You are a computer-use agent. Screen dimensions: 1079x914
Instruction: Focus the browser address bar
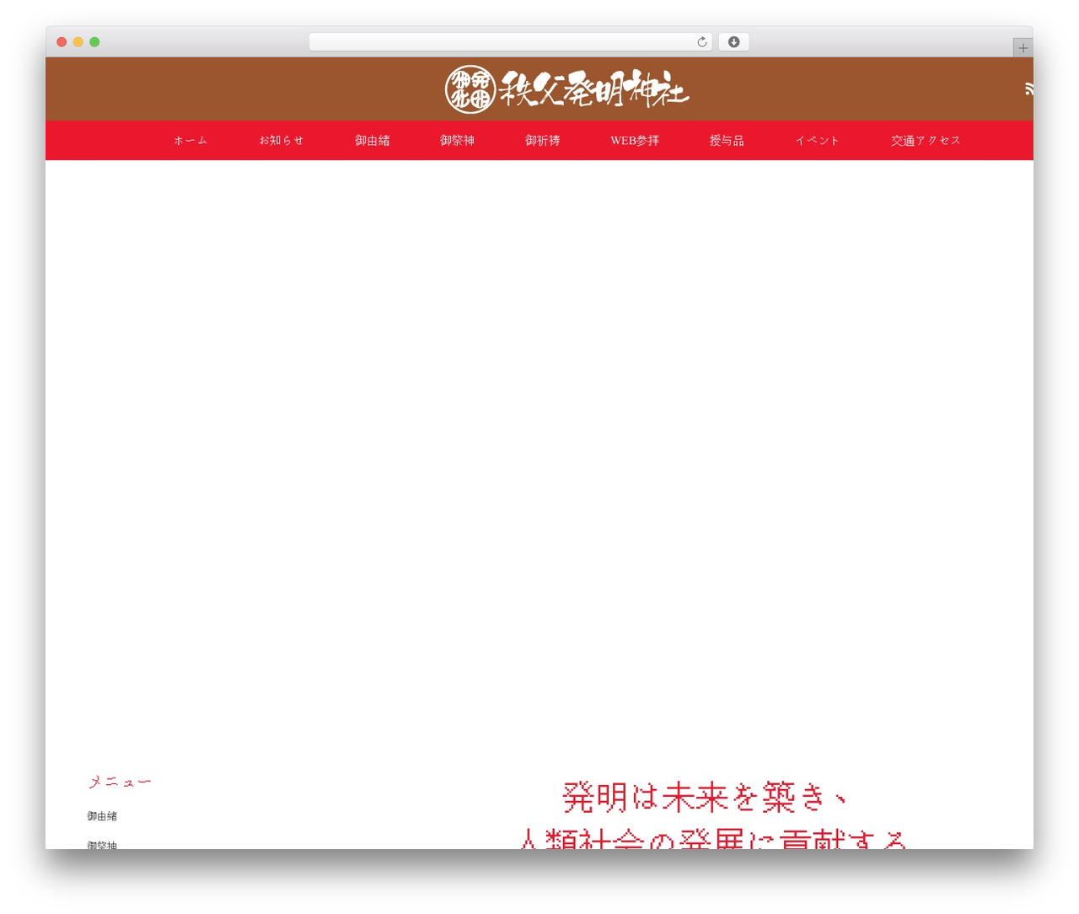(510, 42)
